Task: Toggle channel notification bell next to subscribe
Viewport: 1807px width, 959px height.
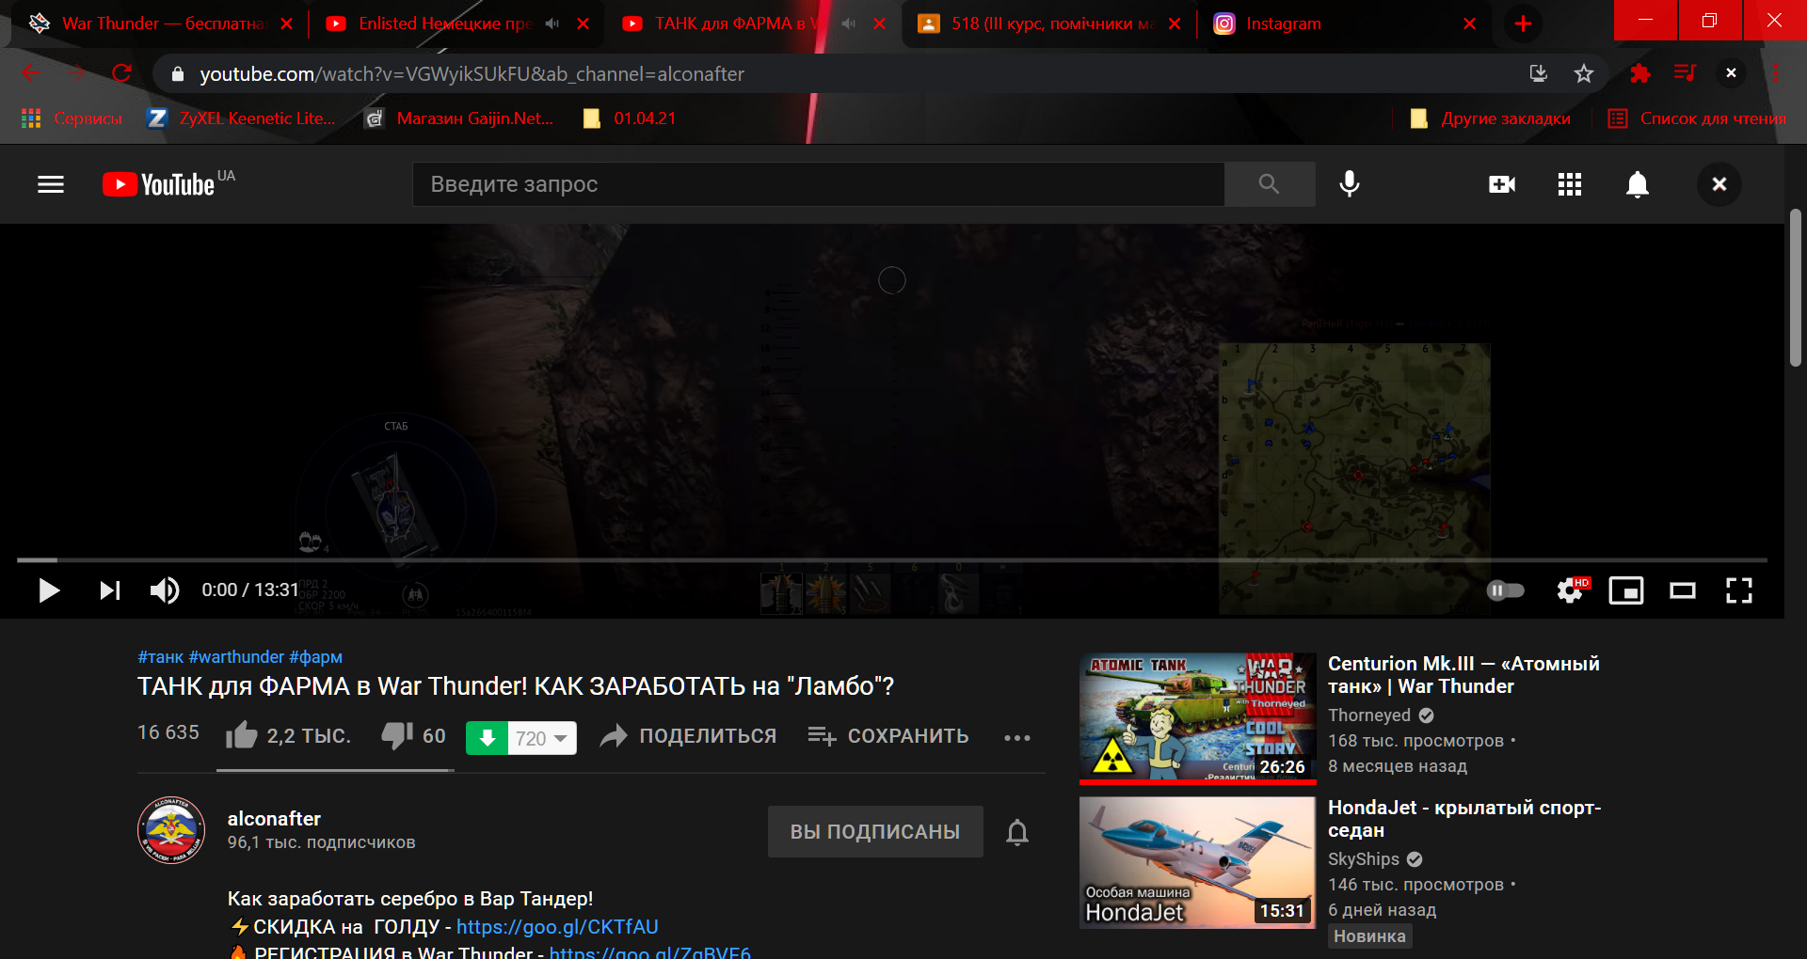Action: pos(1017,832)
